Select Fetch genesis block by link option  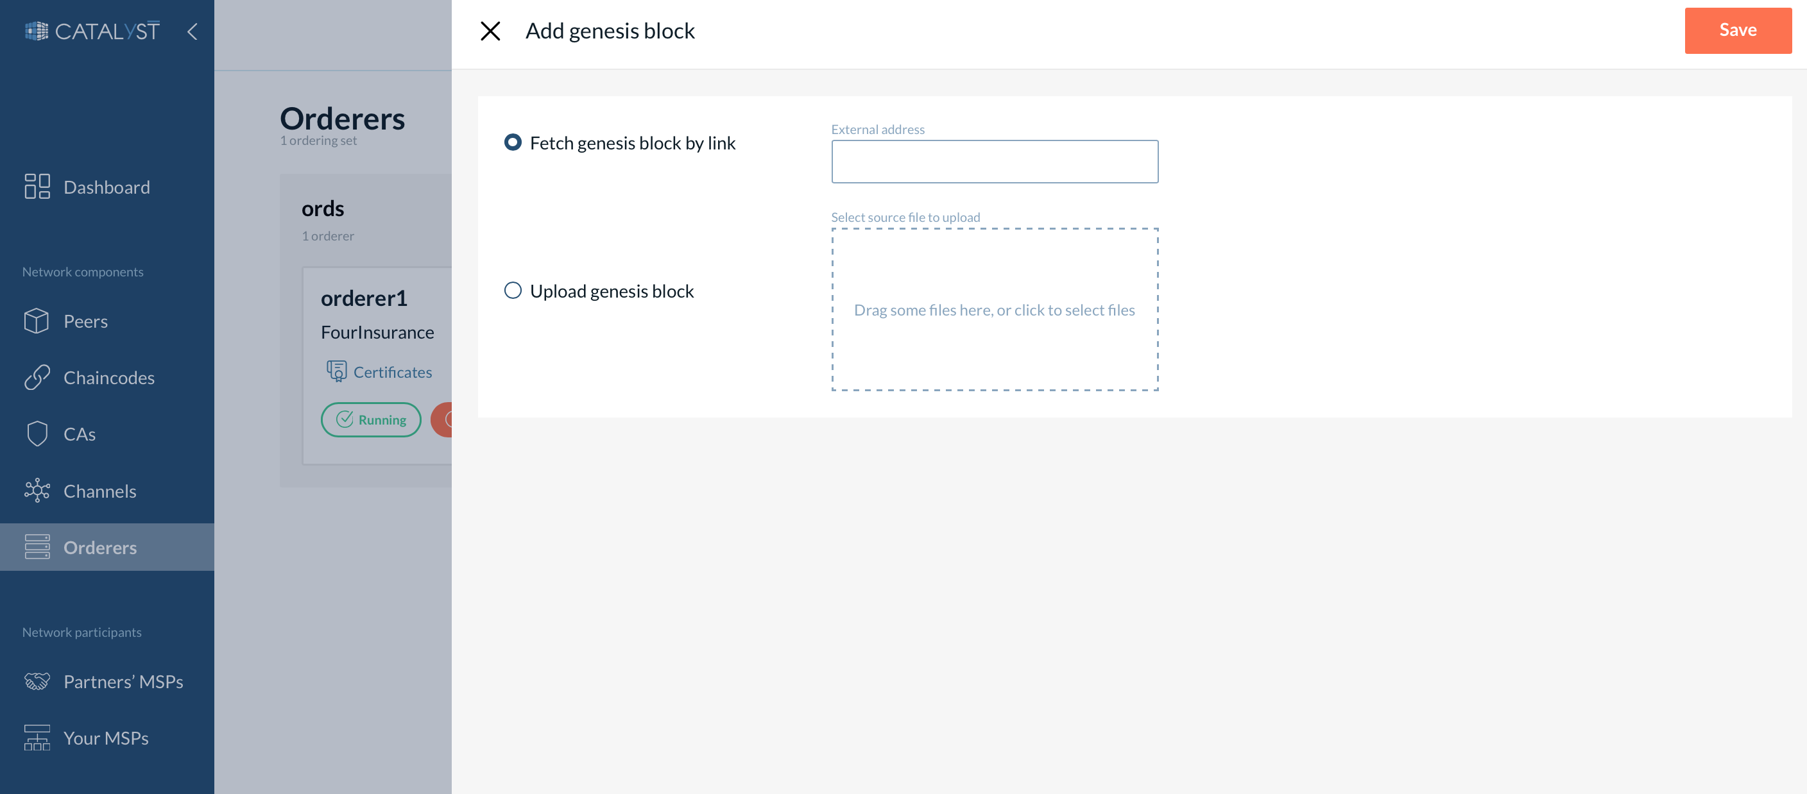click(x=514, y=142)
